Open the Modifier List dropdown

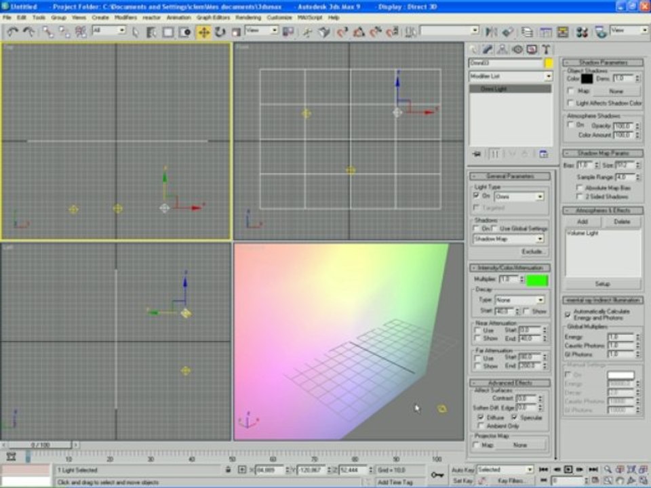pyautogui.click(x=510, y=77)
